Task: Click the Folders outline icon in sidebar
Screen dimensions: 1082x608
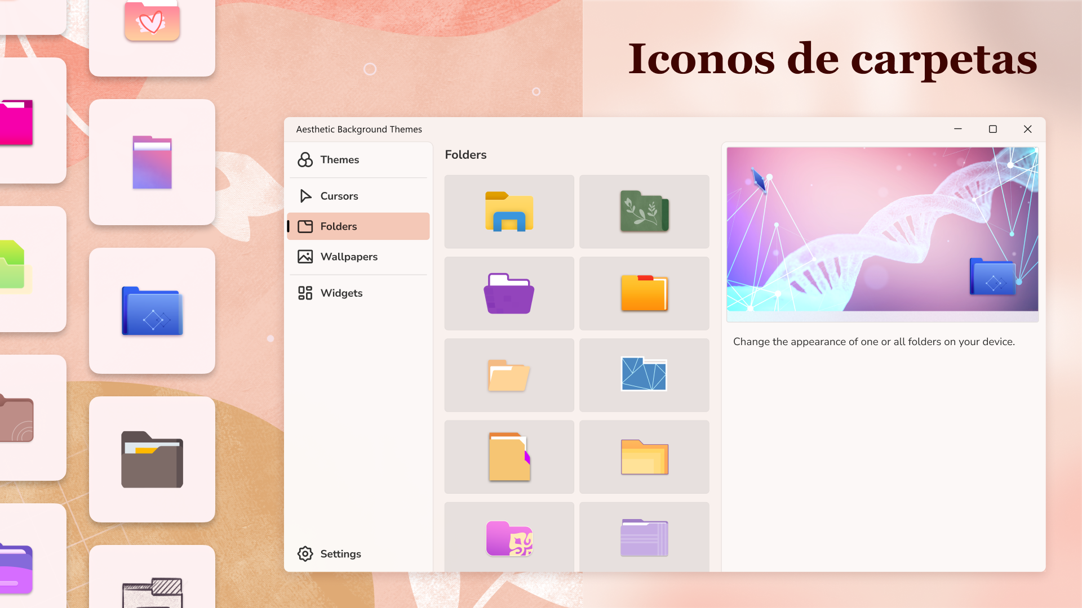Action: pos(305,226)
